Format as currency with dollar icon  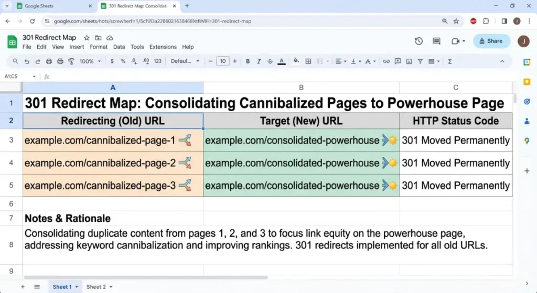tap(112, 61)
